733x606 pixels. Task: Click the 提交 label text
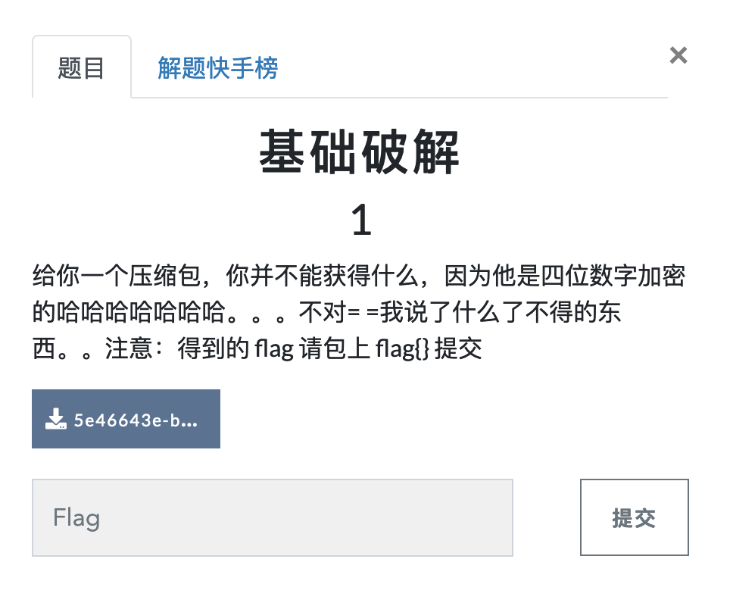point(634,517)
